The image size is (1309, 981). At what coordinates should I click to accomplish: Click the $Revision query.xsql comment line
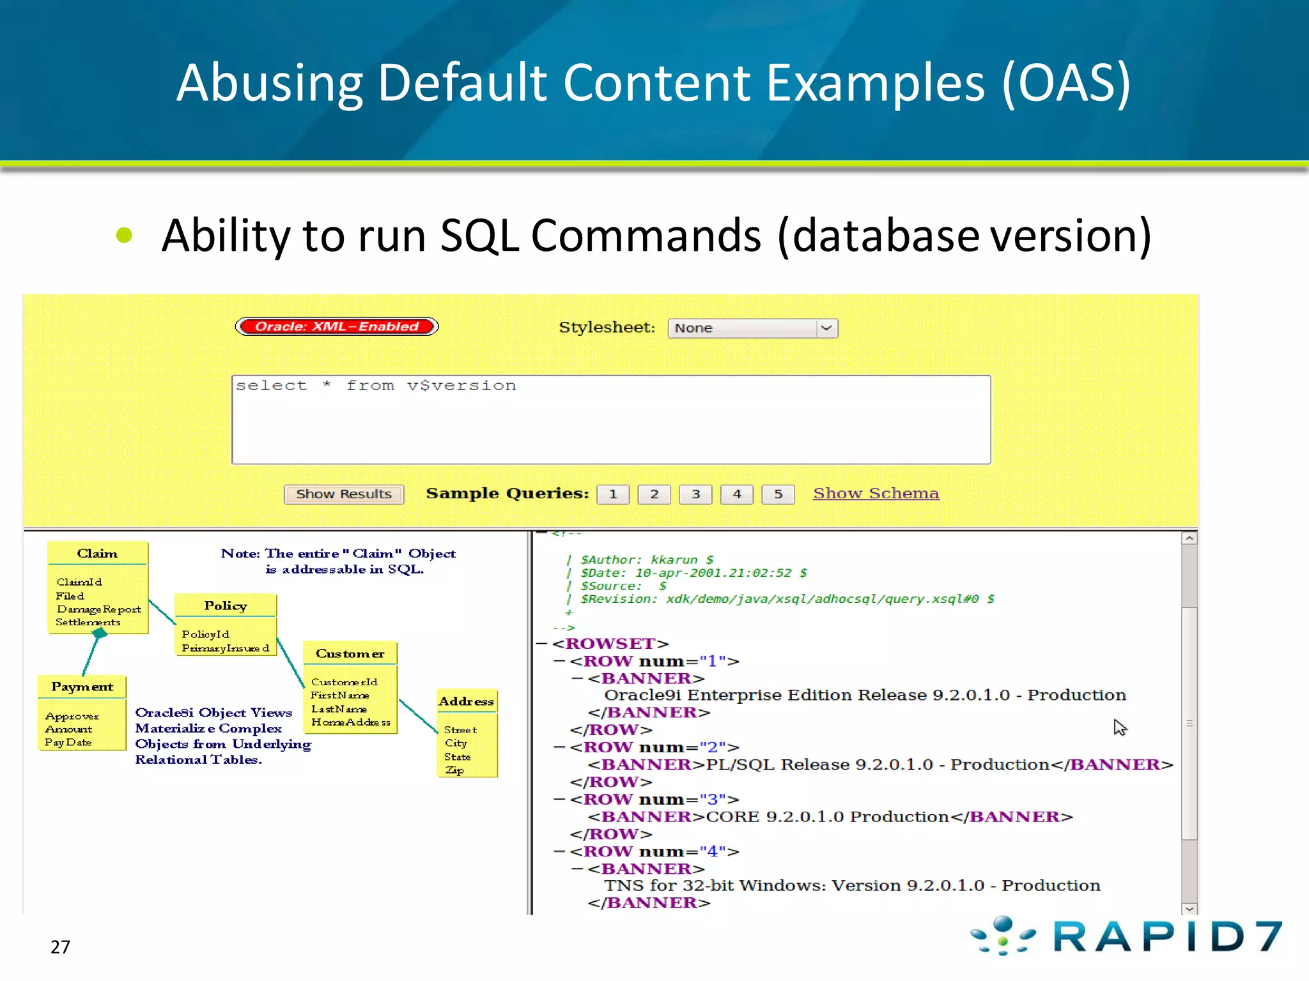(780, 599)
